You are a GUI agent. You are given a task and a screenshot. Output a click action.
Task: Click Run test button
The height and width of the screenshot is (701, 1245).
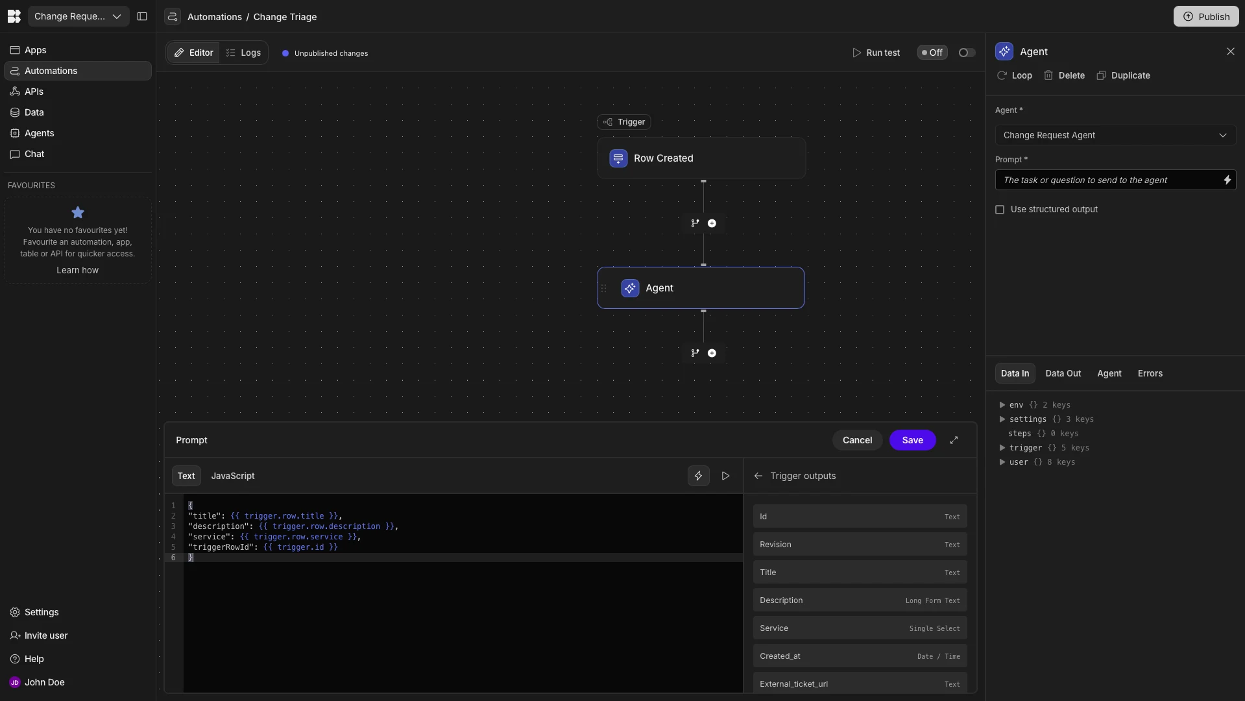(x=876, y=53)
